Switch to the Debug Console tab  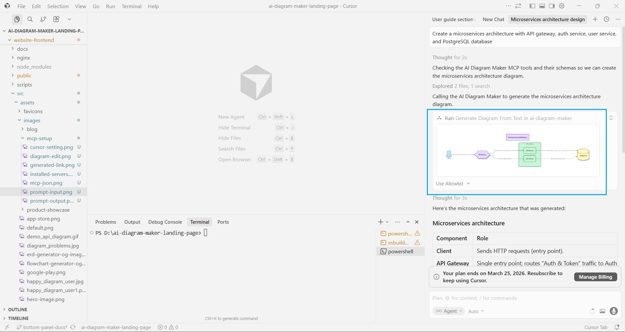coord(165,222)
